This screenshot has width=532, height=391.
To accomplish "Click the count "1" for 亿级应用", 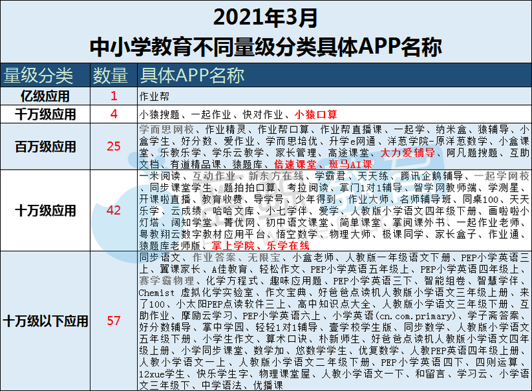I will [x=114, y=96].
